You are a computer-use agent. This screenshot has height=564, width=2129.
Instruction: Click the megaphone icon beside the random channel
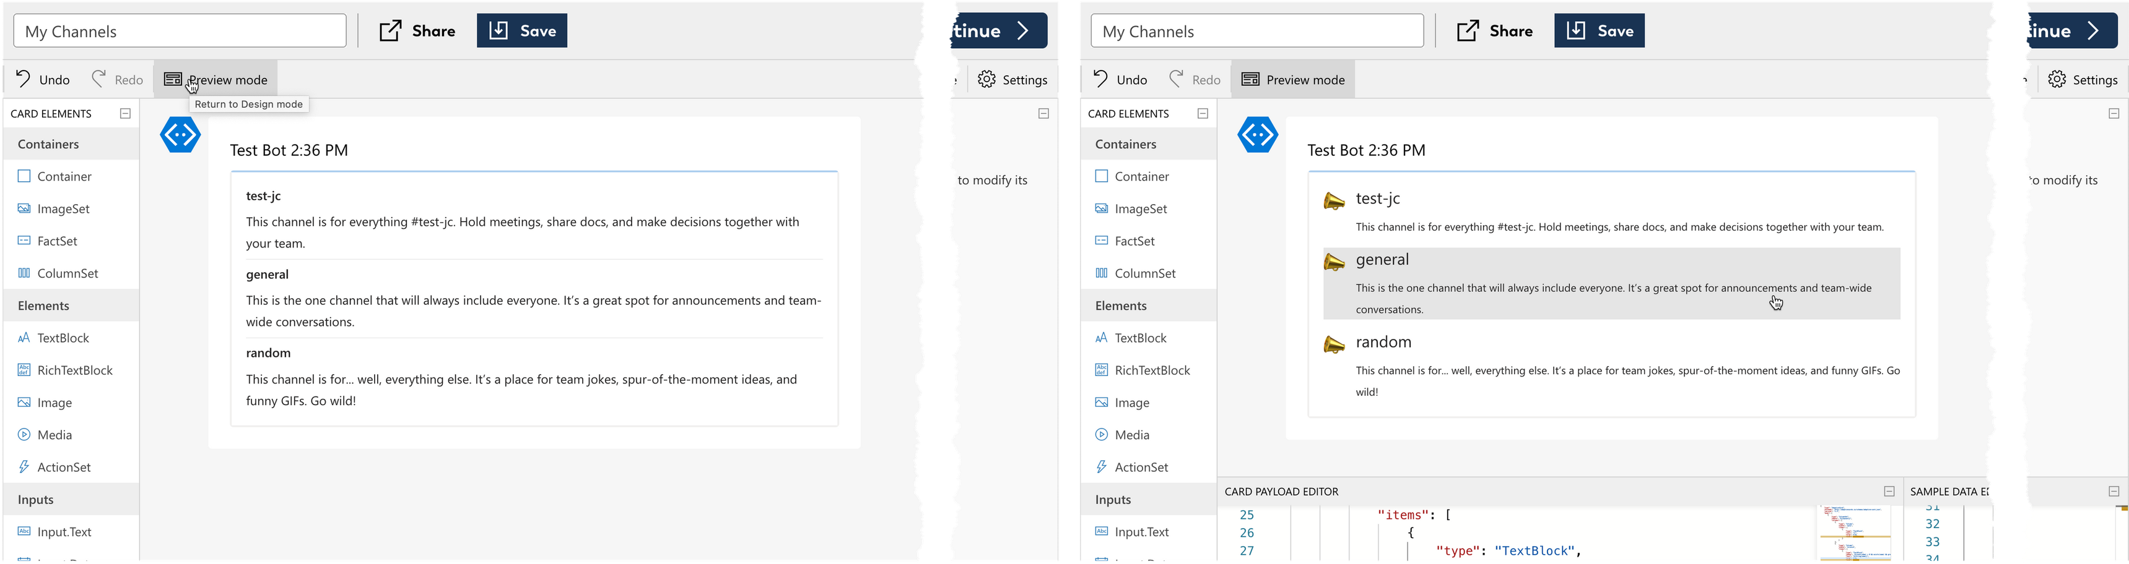click(x=1334, y=344)
